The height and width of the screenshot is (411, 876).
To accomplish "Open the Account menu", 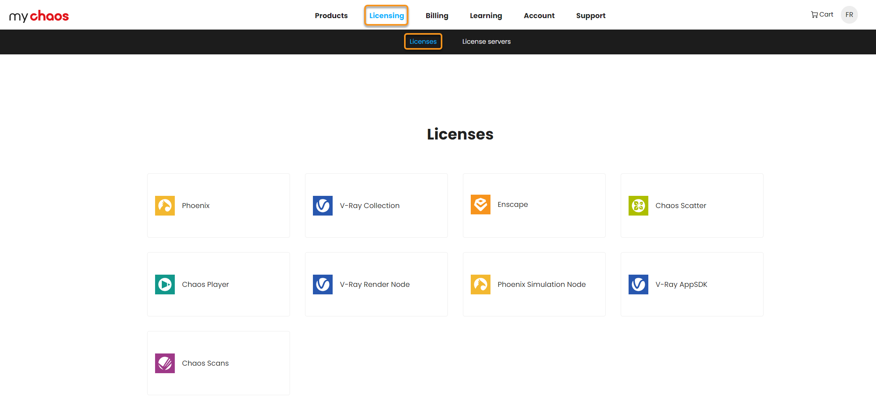I will click(539, 16).
